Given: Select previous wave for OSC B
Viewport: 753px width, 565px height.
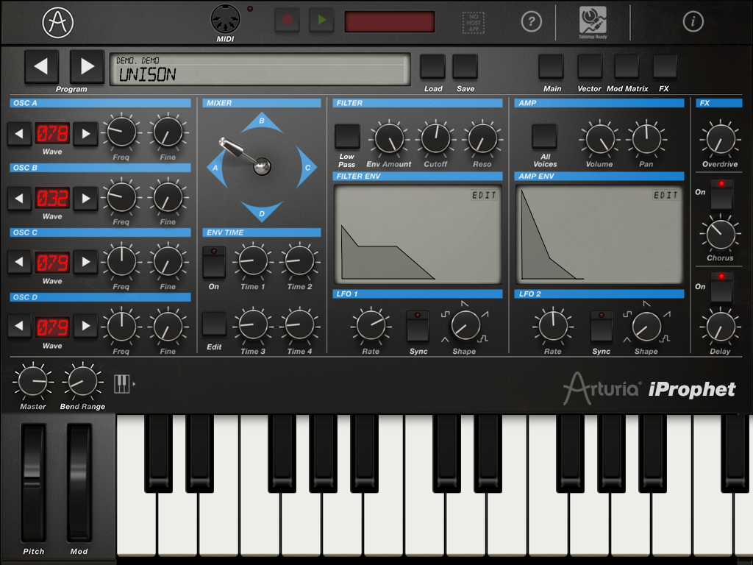Looking at the screenshot, I should 19,199.
